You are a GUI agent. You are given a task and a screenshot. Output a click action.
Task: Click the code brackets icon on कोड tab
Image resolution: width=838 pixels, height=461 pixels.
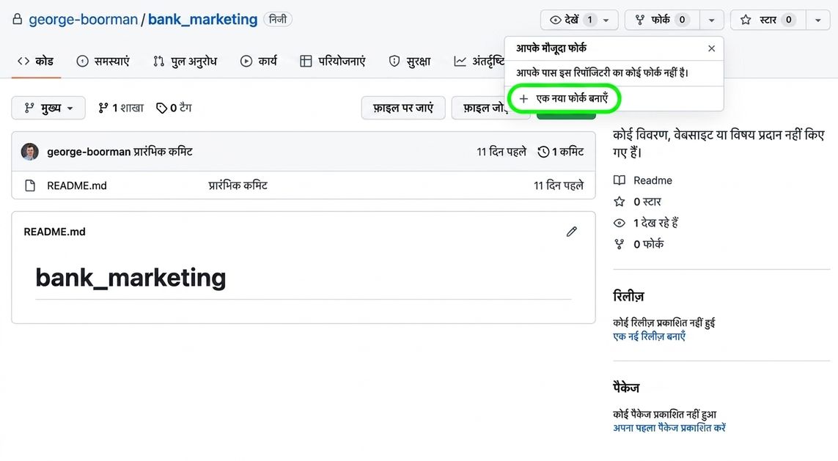[23, 62]
